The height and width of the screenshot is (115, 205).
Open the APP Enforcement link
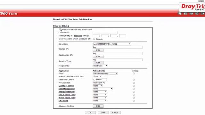[67, 92]
